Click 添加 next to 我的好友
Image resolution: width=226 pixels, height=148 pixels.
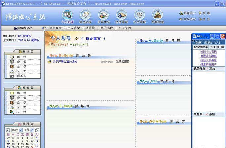point(212,69)
